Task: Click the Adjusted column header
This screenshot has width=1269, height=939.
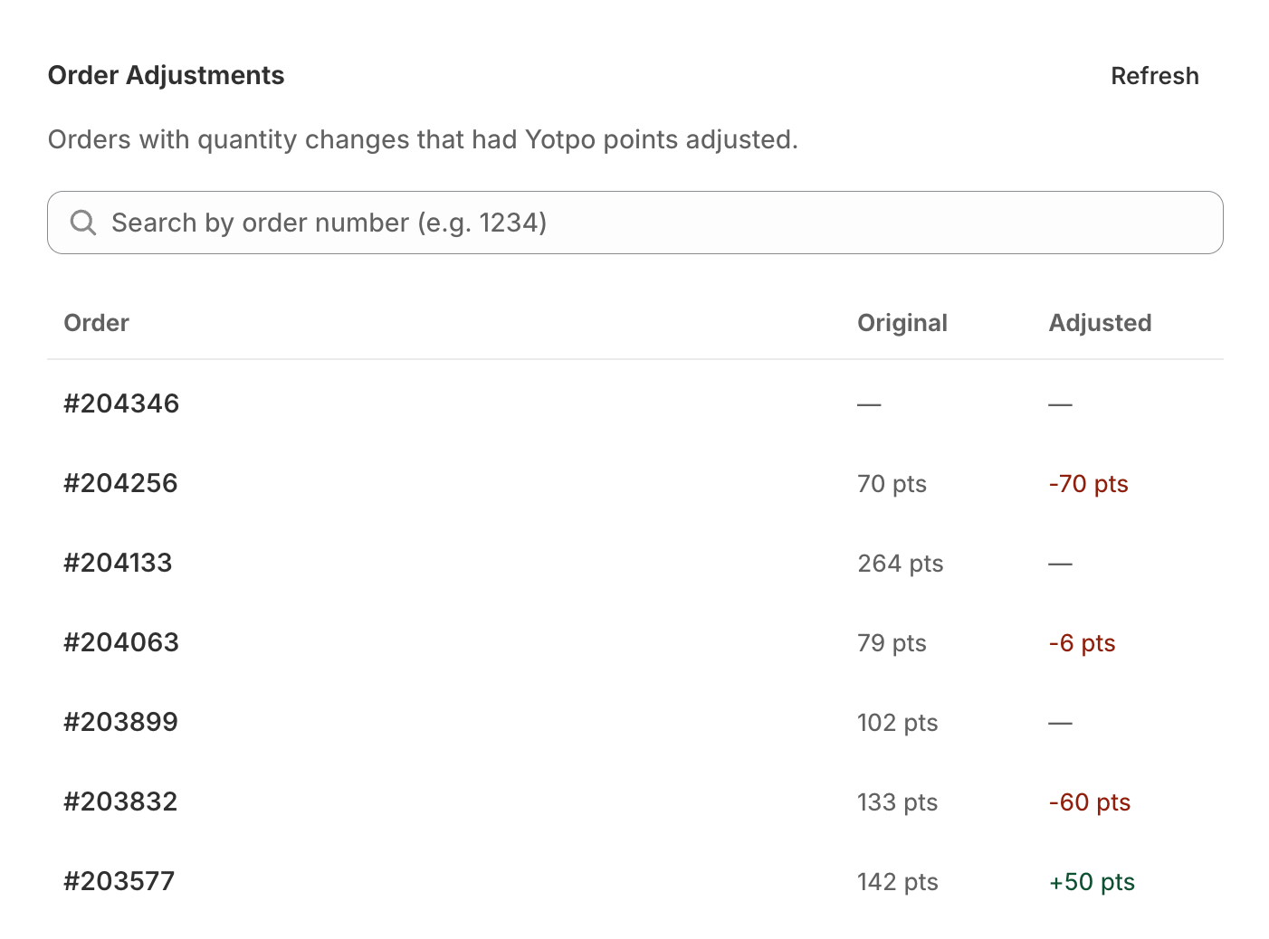Action: tap(1100, 323)
